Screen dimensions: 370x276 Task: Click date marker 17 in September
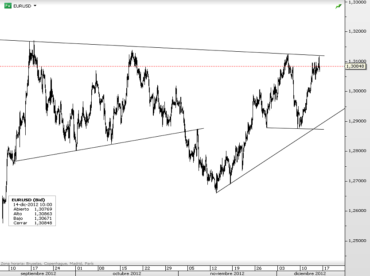35,268
